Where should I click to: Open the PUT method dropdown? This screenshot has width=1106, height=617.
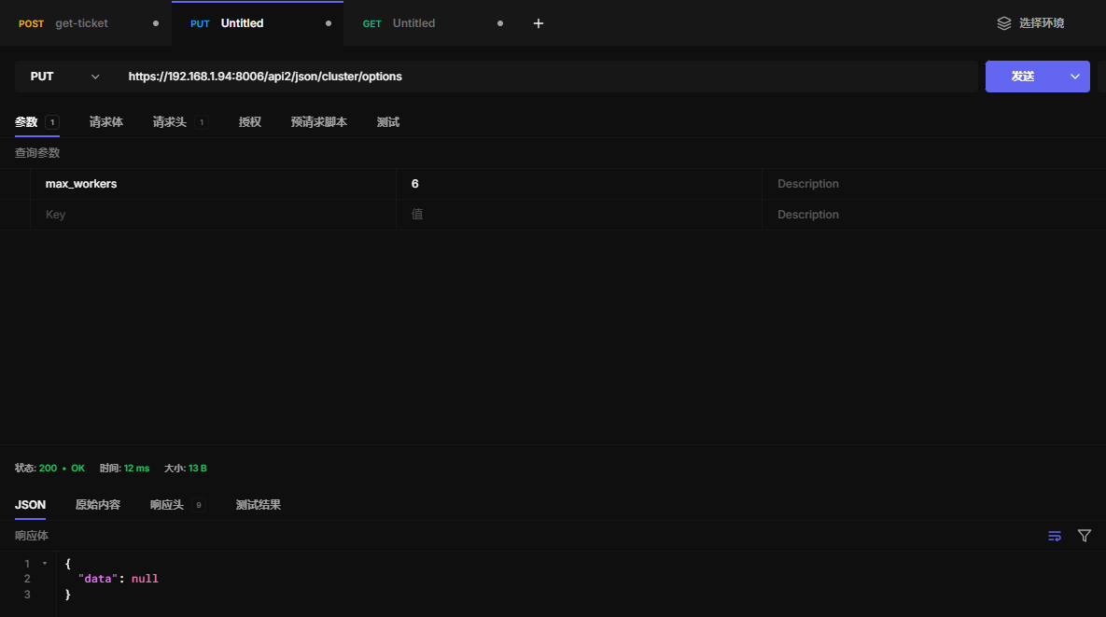pyautogui.click(x=63, y=77)
